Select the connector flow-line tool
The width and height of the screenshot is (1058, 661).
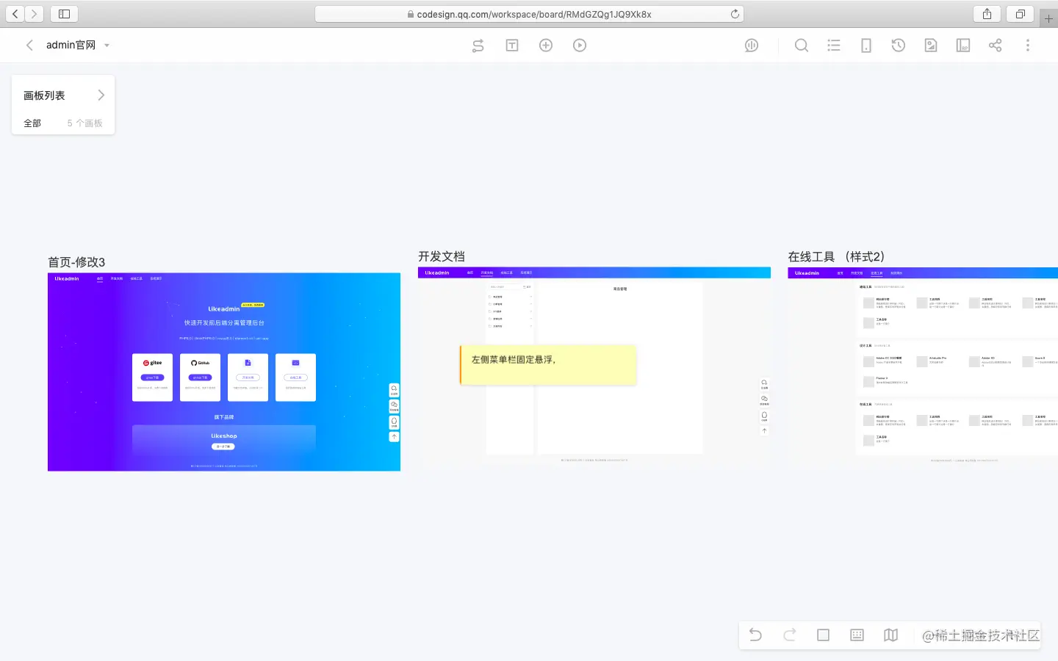click(x=478, y=46)
